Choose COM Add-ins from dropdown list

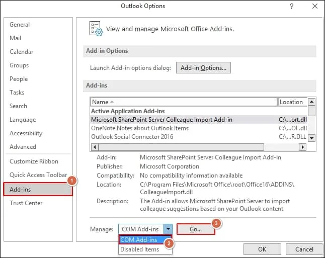click(x=145, y=240)
